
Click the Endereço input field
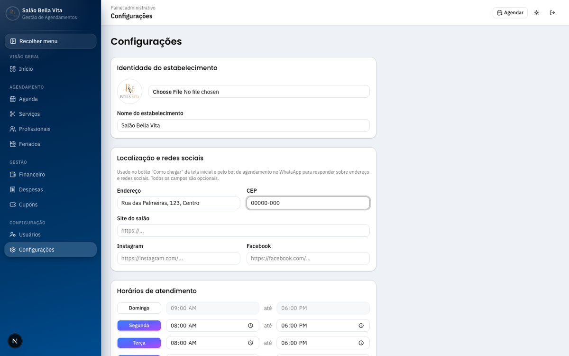point(179,203)
